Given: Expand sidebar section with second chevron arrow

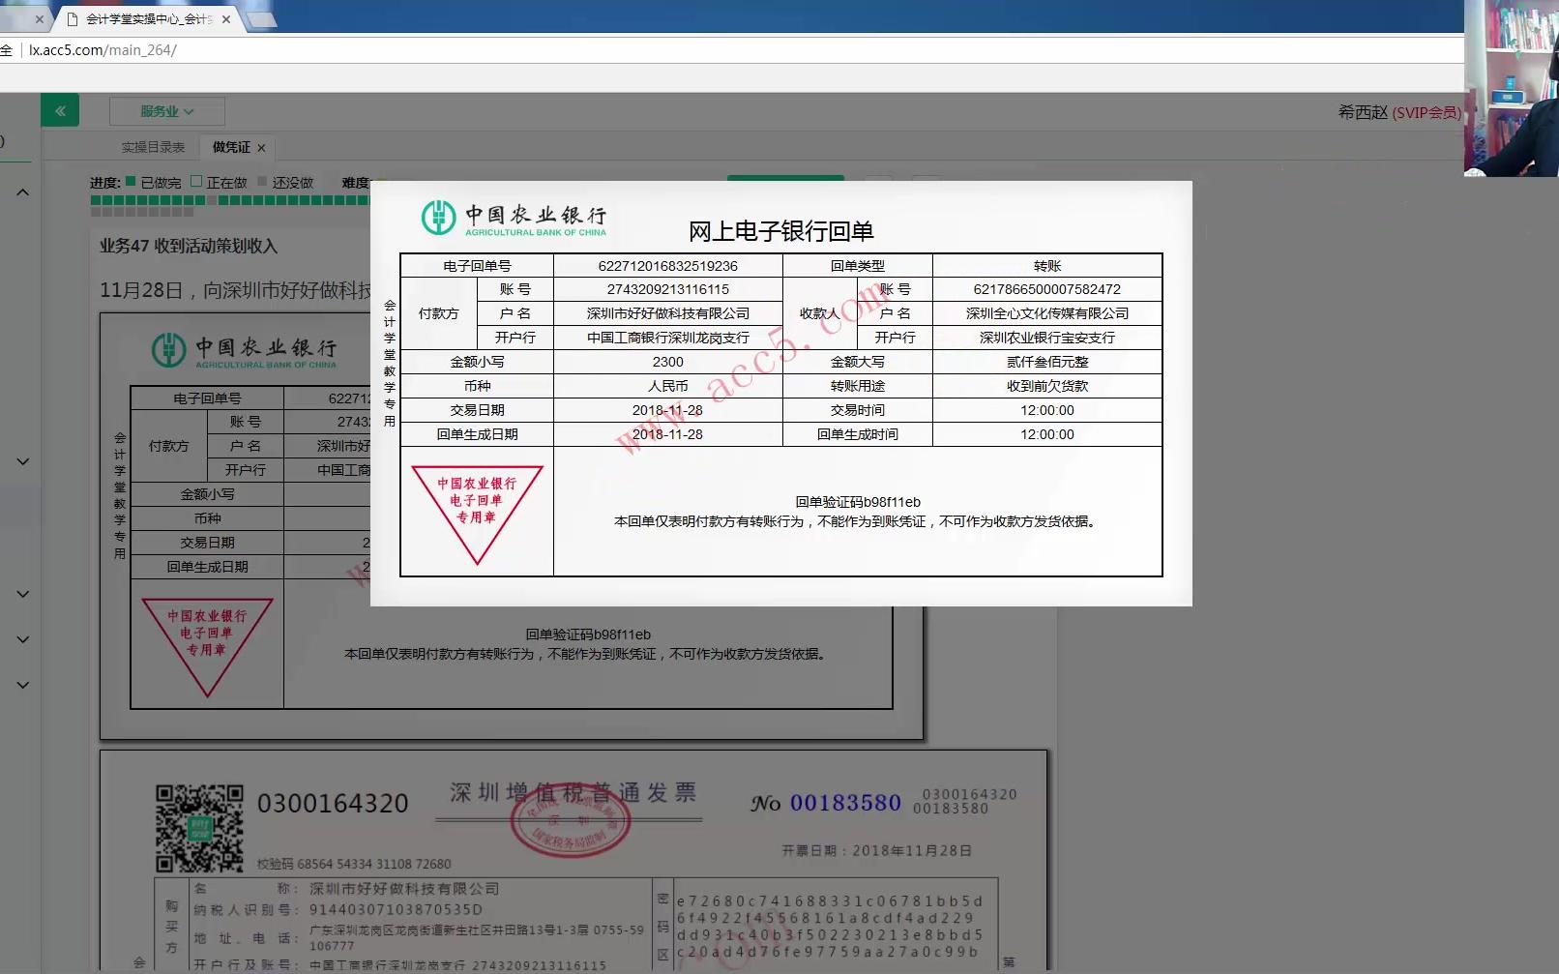Looking at the screenshot, I should tap(23, 461).
